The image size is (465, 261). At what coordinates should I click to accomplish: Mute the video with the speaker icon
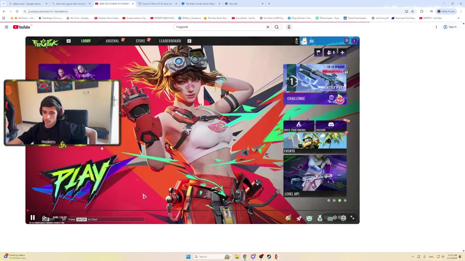tap(45, 218)
